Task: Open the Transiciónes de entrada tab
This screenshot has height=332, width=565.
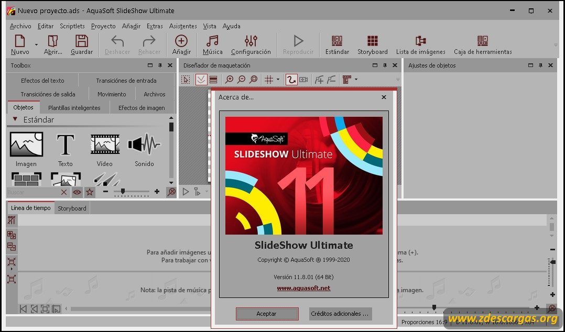Action: pos(126,81)
